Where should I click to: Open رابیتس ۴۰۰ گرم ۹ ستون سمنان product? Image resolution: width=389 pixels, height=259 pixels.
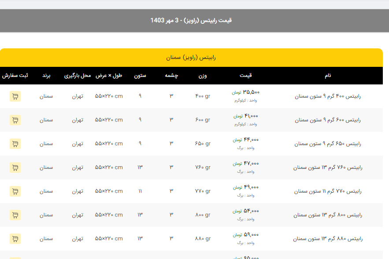pos(328,96)
